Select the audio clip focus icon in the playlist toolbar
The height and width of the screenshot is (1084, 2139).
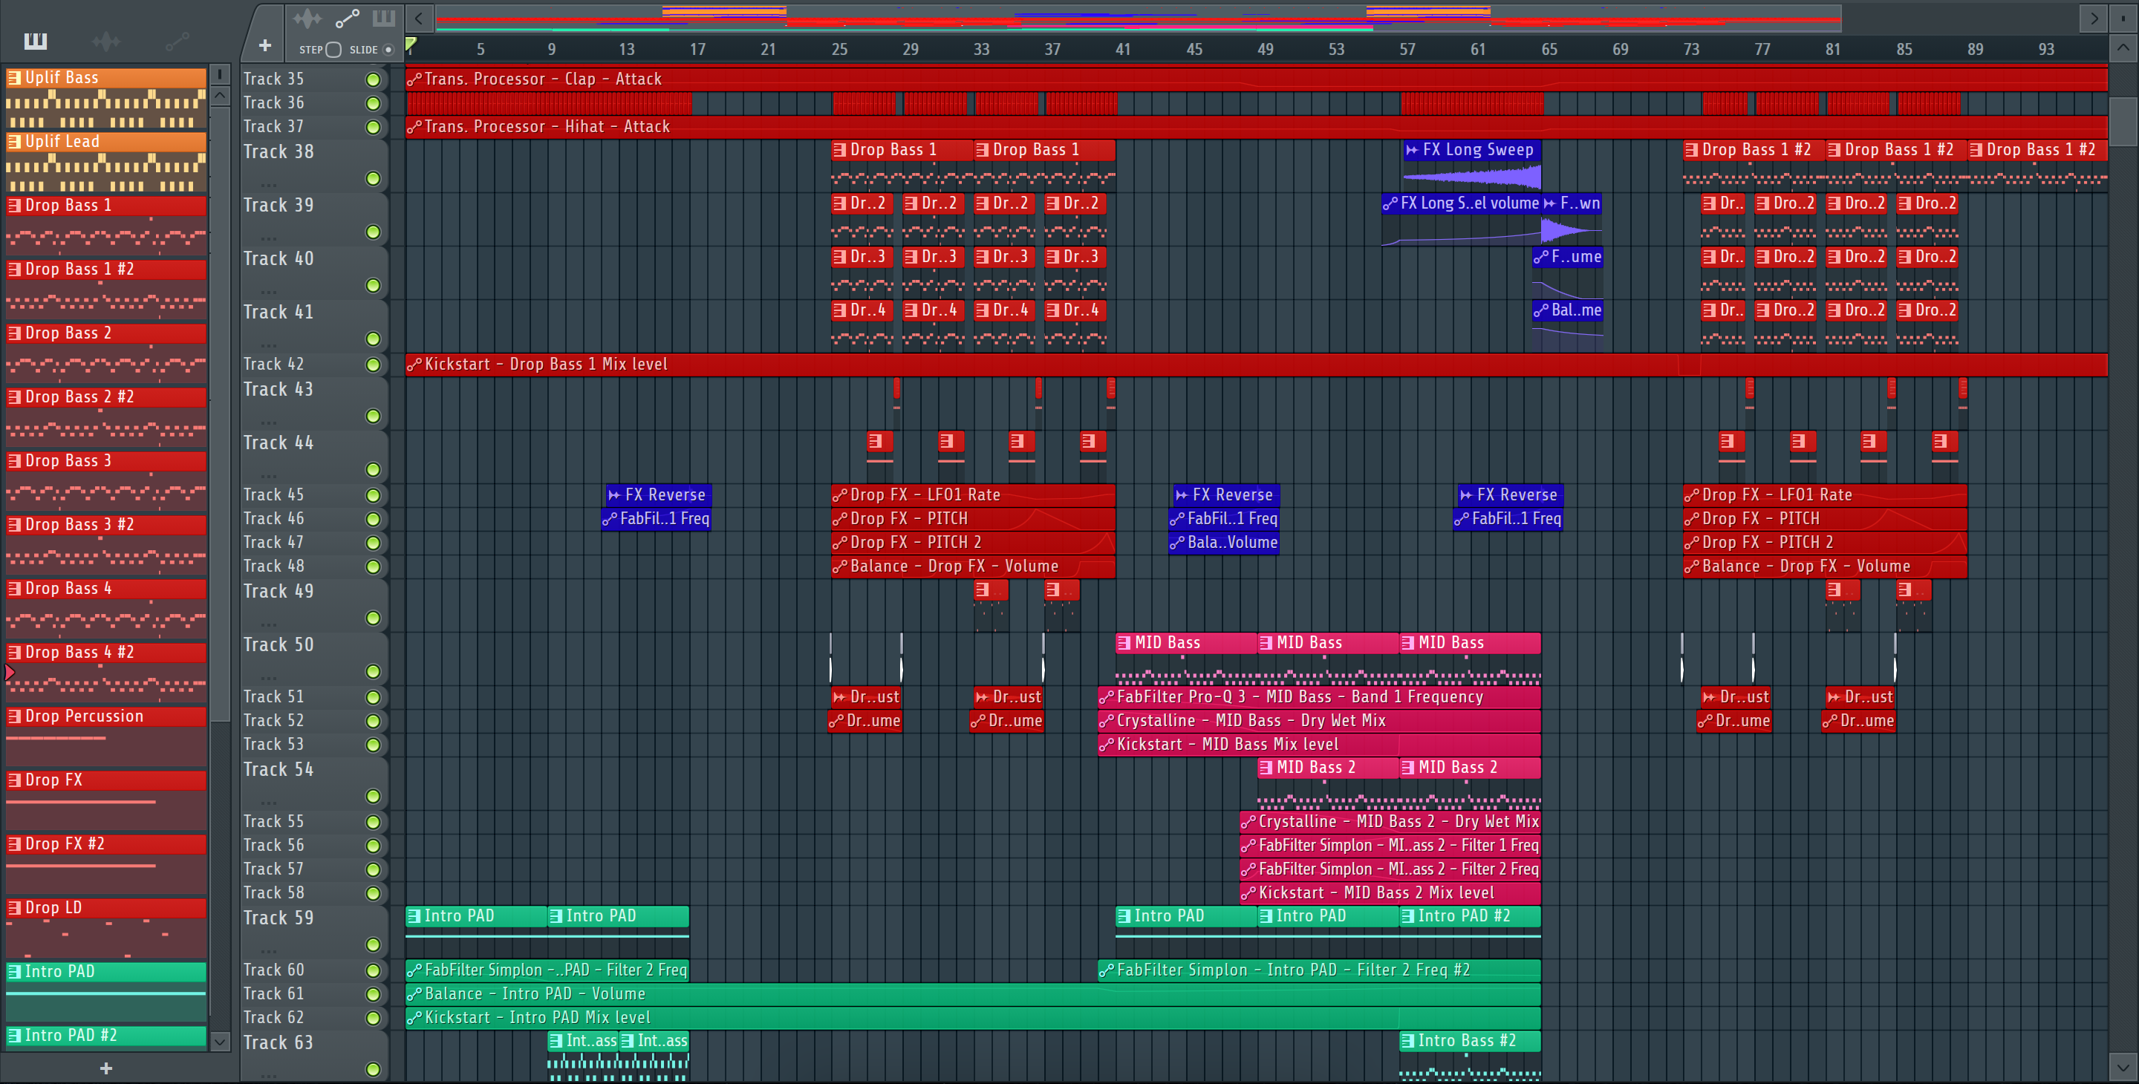tap(307, 17)
